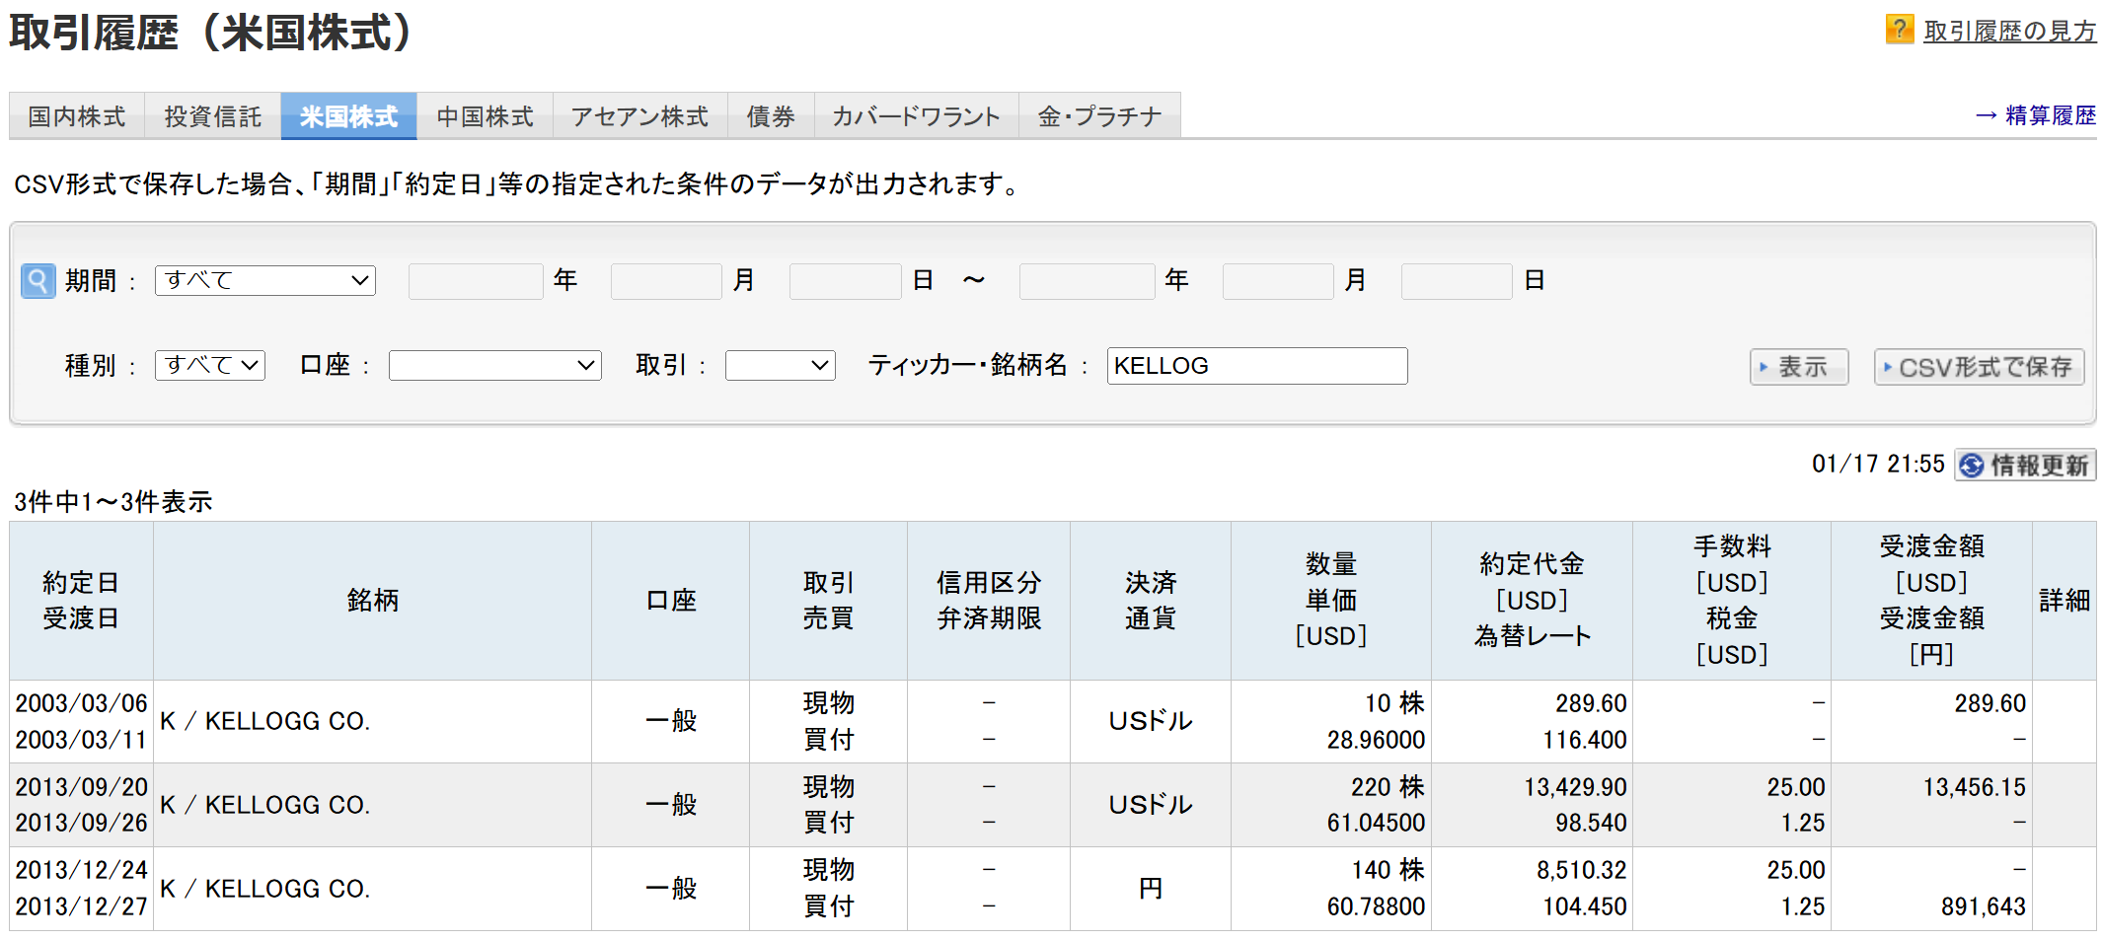This screenshot has width=2102, height=941.
Task: Click the start year input field
Action: point(476,281)
